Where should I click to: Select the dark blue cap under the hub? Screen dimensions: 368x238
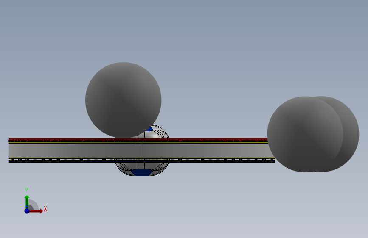click(x=141, y=172)
